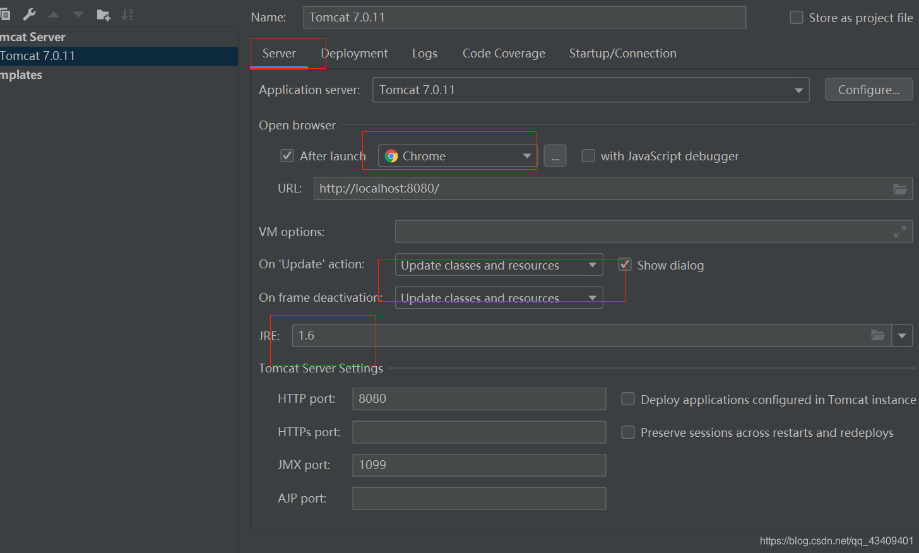The image size is (919, 553).
Task: Toggle the Show dialog checkbox
Action: tap(625, 265)
